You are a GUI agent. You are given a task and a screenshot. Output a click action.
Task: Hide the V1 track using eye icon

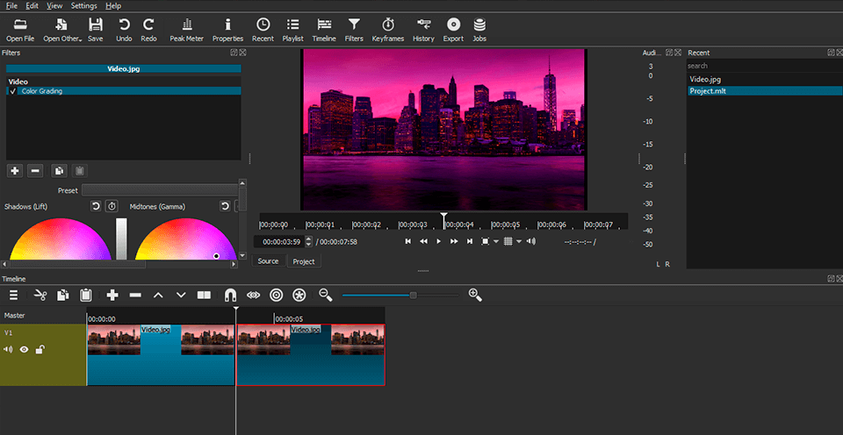click(25, 350)
